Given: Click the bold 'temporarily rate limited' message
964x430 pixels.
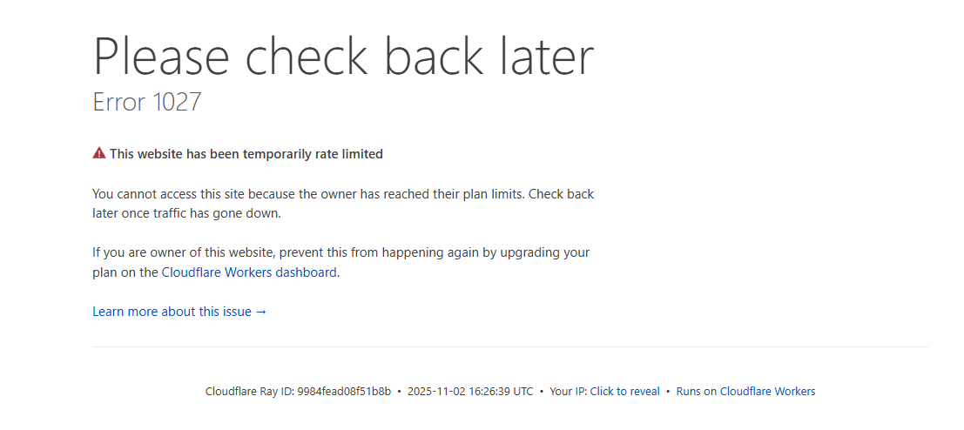Looking at the screenshot, I should [246, 154].
